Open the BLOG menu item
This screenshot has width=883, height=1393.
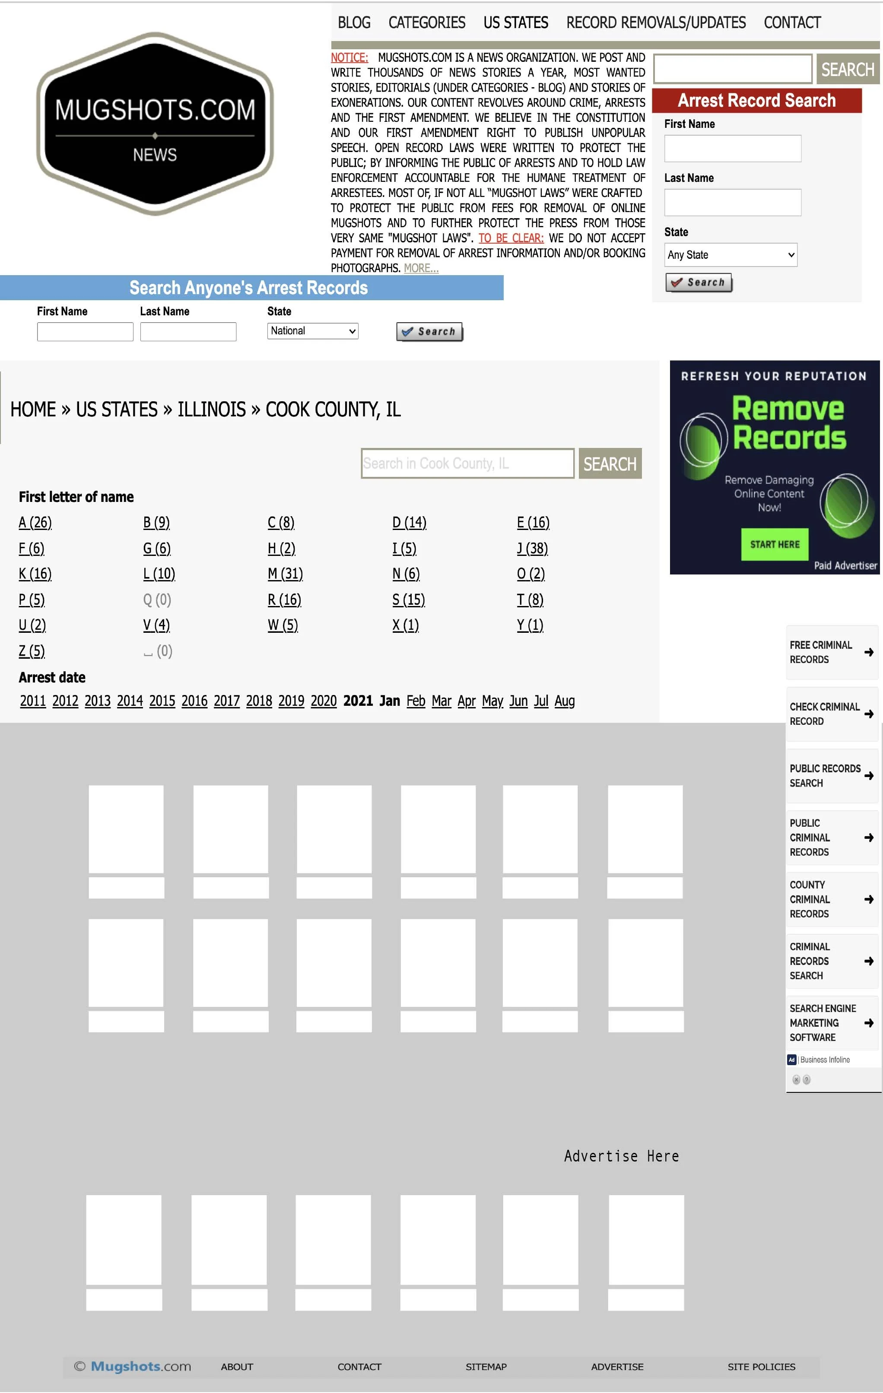354,22
